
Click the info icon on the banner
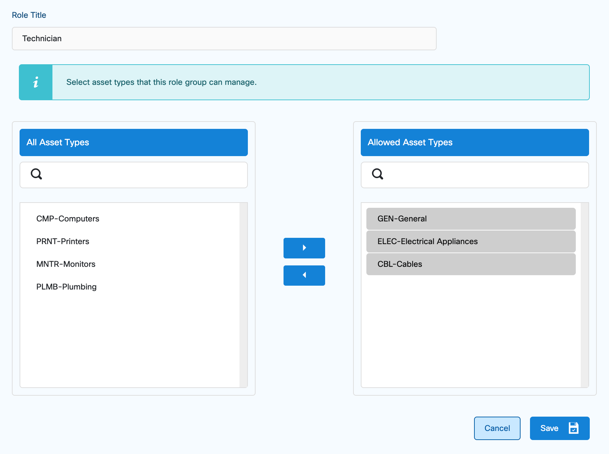[35, 82]
